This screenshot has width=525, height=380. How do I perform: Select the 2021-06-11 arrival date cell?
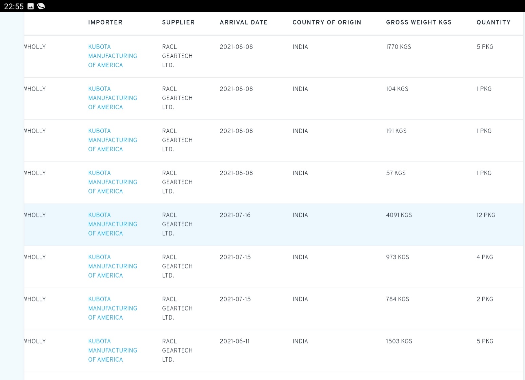(x=235, y=341)
